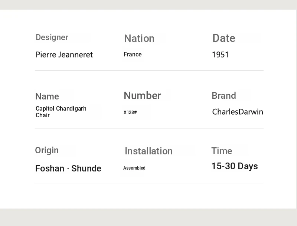Click the divider line below Foshan · Shunde
This screenshot has height=226, width=297.
tap(149, 183)
